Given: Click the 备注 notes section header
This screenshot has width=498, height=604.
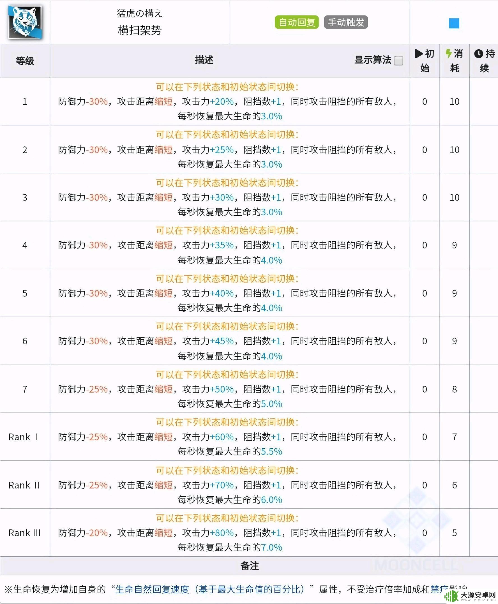Looking at the screenshot, I should click(250, 566).
